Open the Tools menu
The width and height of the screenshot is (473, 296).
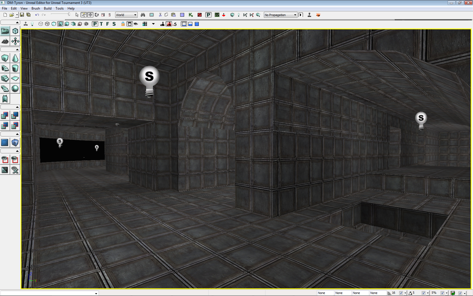(59, 8)
